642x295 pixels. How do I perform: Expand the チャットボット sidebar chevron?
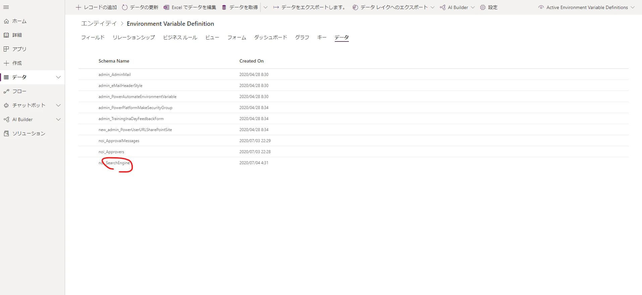point(58,105)
